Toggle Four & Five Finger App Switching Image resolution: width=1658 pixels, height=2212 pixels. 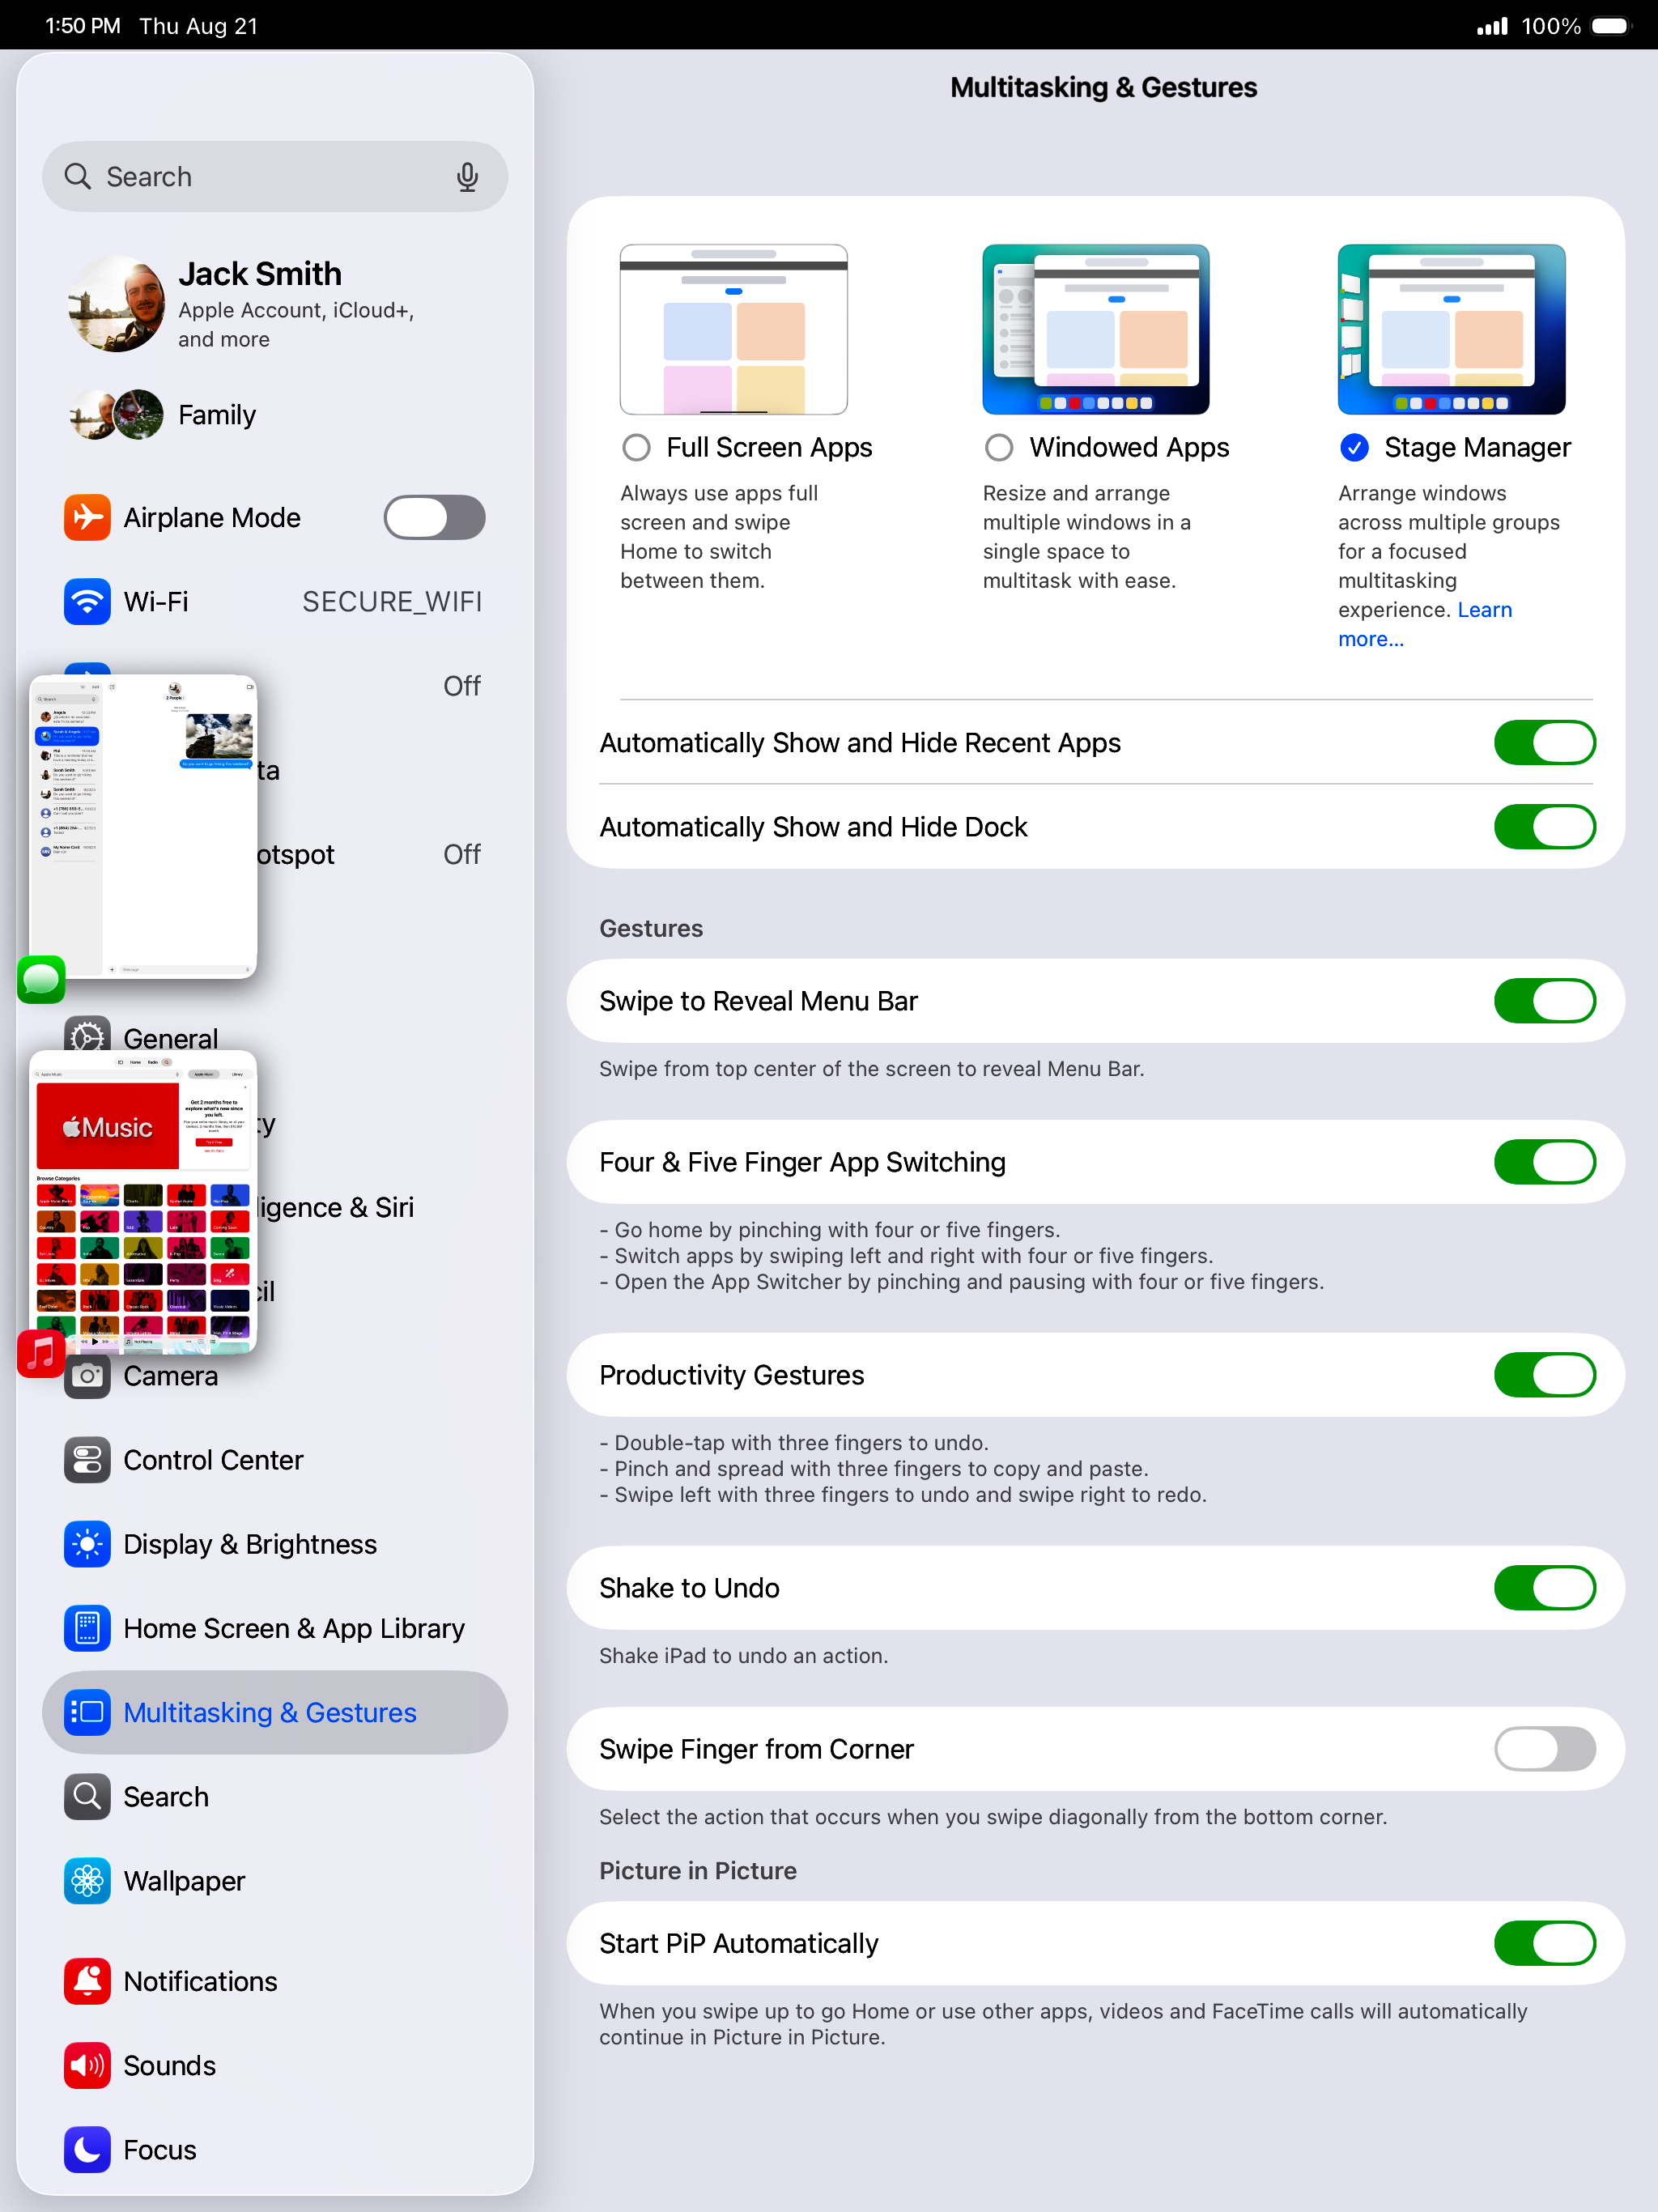[1545, 1162]
